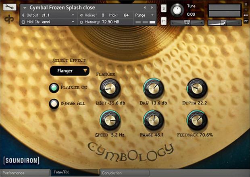Click the Voices note icon
Viewport: 250px width, 177px height.
81,15
